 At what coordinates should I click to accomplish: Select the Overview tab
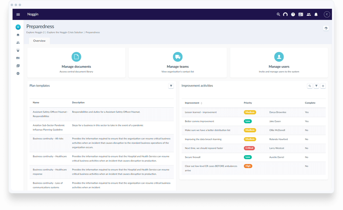pos(39,41)
